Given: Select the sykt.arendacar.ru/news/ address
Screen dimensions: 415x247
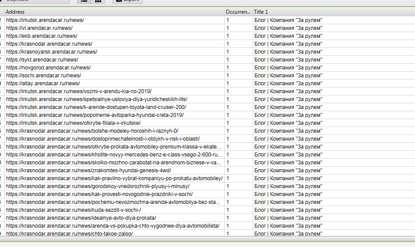Looking at the screenshot, I should click(x=42, y=60).
